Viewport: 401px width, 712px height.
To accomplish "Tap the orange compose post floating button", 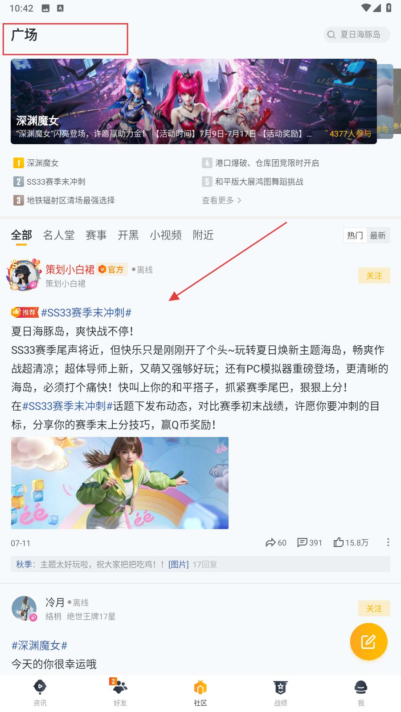I will click(368, 641).
